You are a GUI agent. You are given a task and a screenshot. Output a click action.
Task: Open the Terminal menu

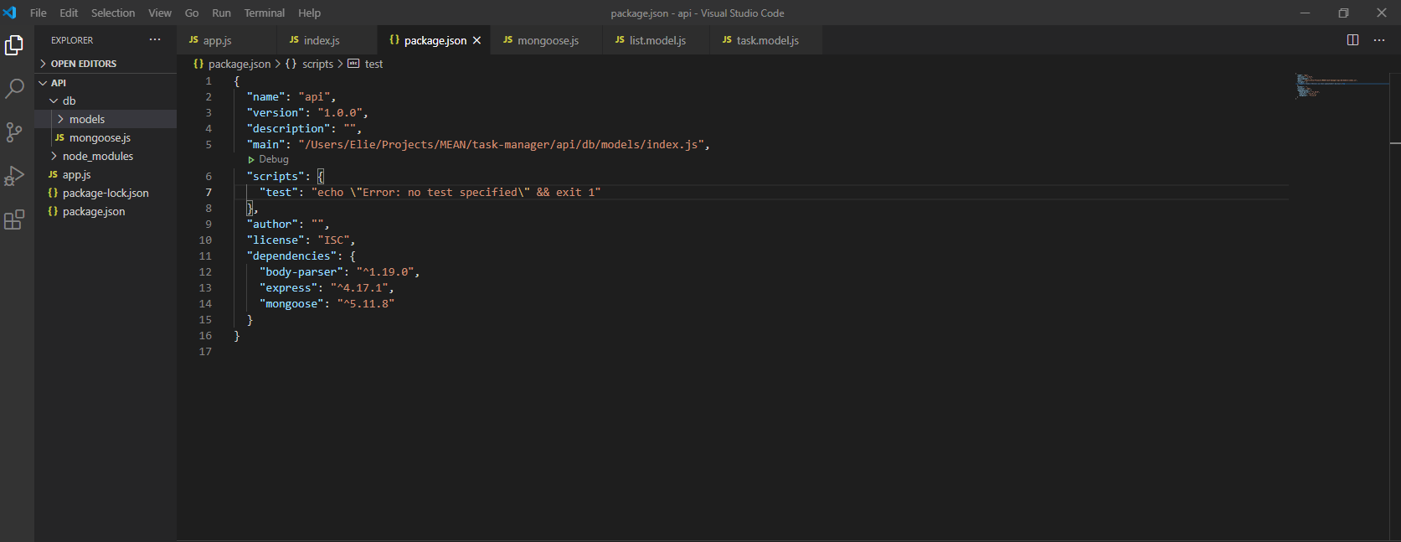[x=265, y=13]
